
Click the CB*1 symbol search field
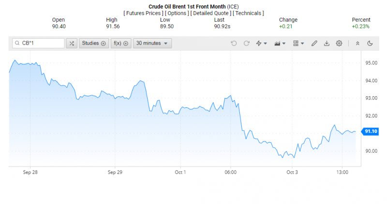(41, 44)
